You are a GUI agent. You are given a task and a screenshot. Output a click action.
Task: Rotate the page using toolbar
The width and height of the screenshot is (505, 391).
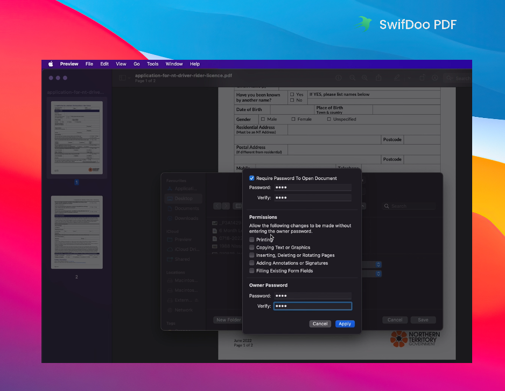(422, 78)
